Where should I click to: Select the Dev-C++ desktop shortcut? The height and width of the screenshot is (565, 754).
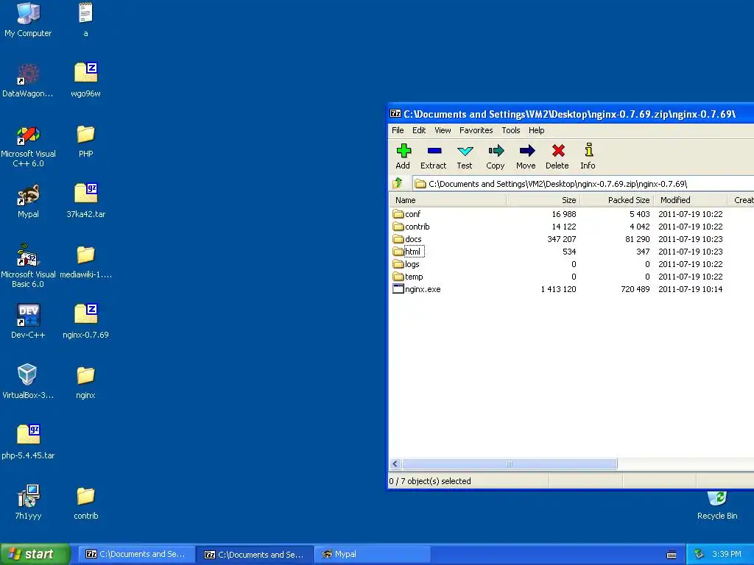coord(28,321)
